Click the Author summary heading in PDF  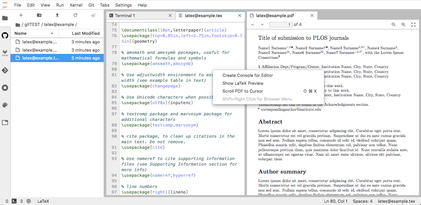click(x=282, y=171)
